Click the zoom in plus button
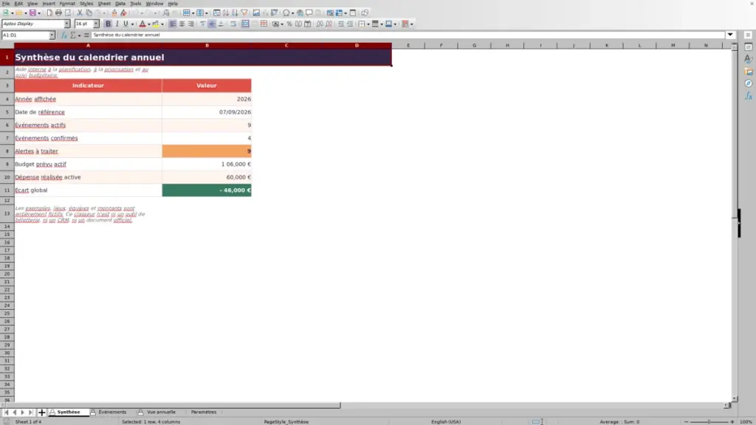The image size is (756, 425). (x=732, y=421)
